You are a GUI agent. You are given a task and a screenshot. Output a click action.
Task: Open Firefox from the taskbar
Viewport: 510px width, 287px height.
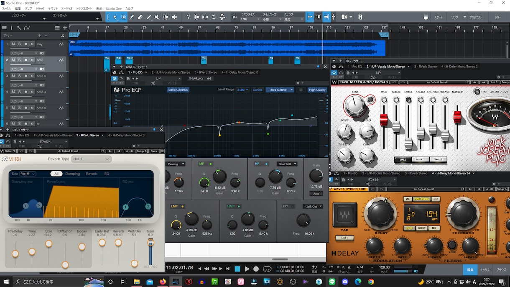pos(163,282)
